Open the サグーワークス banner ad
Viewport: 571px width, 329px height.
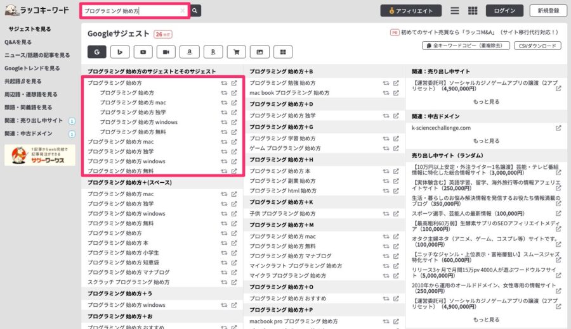[x=40, y=155]
